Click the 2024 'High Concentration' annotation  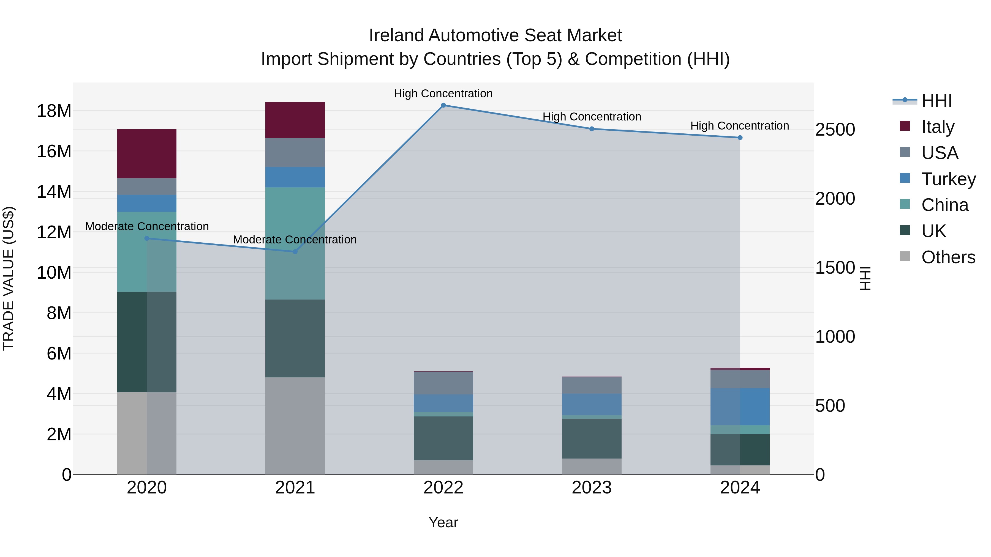740,126
